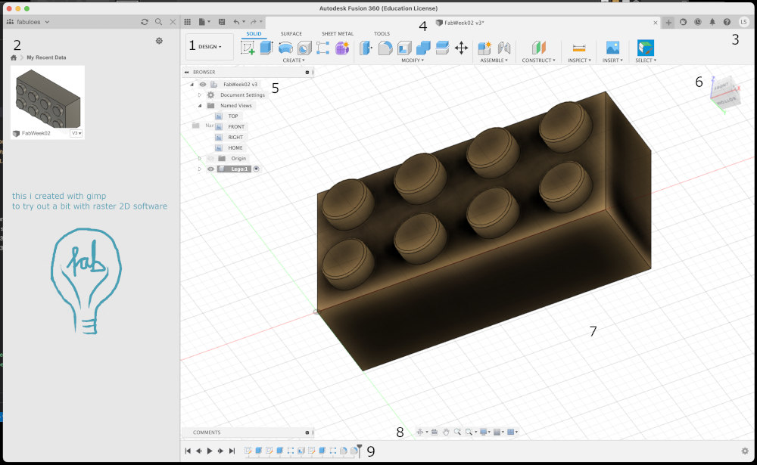Image resolution: width=757 pixels, height=465 pixels.
Task: Play the timeline history
Action: 210,451
